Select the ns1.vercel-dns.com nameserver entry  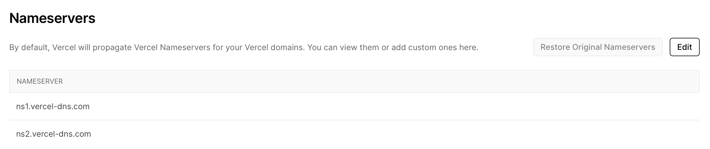coord(53,107)
